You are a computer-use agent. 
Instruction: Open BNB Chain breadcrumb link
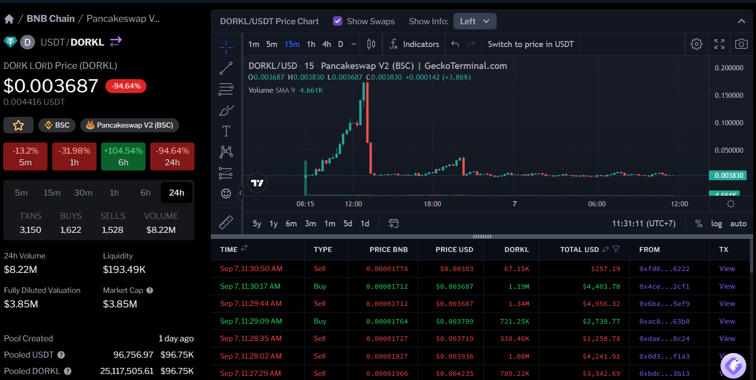50,19
